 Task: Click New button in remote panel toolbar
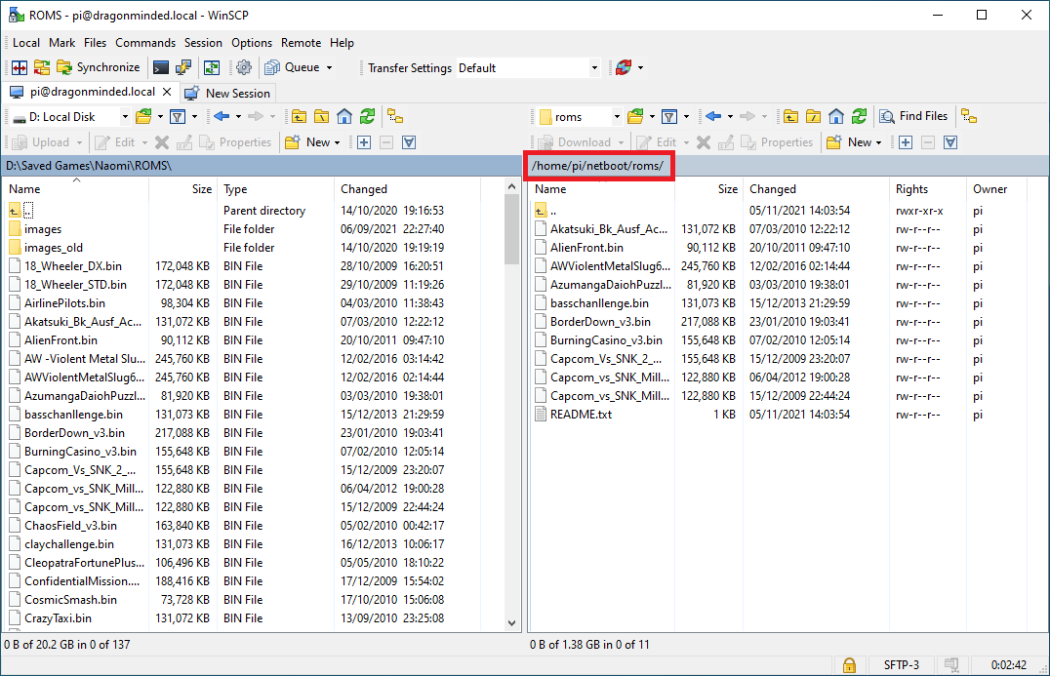tap(855, 142)
